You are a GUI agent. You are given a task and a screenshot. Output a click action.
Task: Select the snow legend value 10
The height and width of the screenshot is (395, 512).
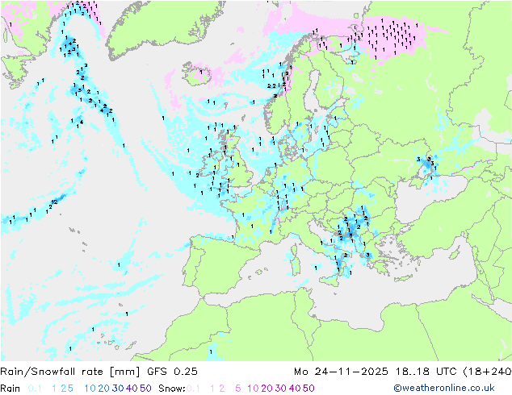[253, 389]
